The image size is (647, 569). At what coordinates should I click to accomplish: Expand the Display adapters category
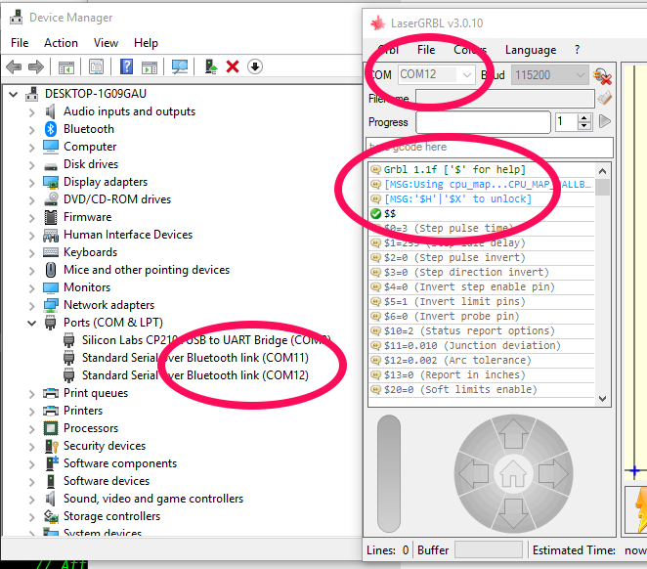(x=32, y=182)
